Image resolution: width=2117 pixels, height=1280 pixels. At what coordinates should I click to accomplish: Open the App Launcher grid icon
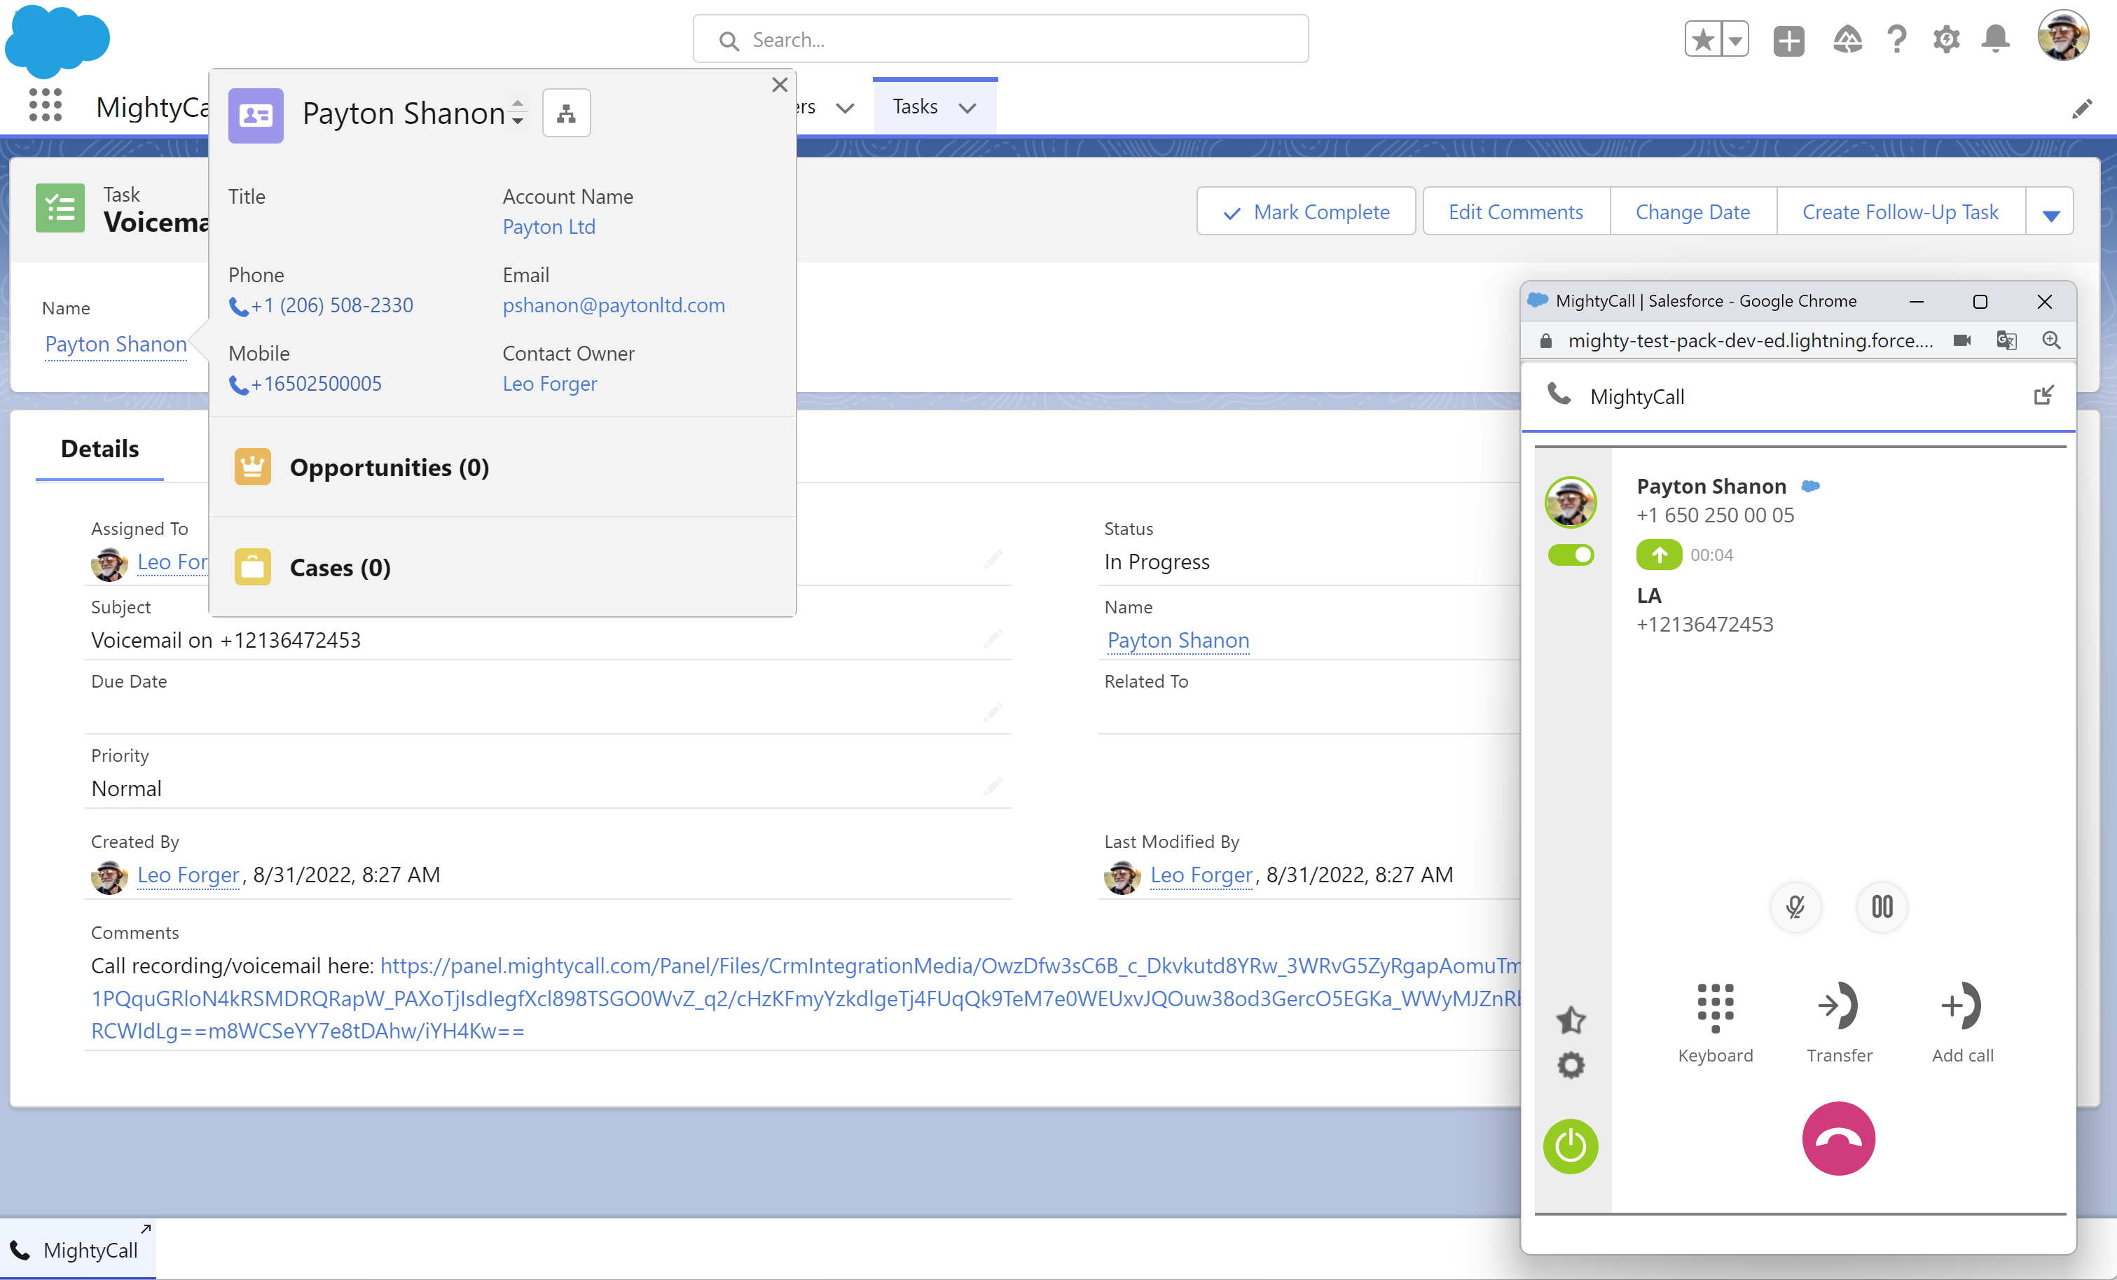click(x=46, y=106)
